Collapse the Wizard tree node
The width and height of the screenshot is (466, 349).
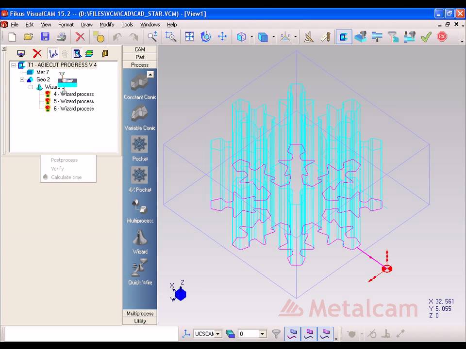point(31,87)
